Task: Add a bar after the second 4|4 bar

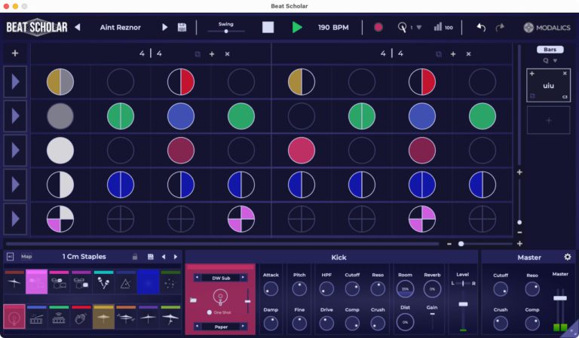Action: pos(452,53)
